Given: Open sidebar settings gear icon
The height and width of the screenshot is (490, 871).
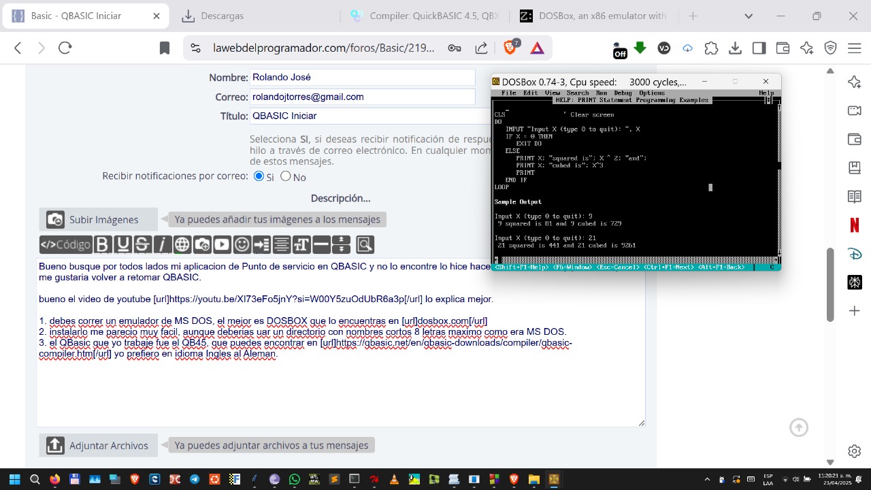Looking at the screenshot, I should (855, 451).
